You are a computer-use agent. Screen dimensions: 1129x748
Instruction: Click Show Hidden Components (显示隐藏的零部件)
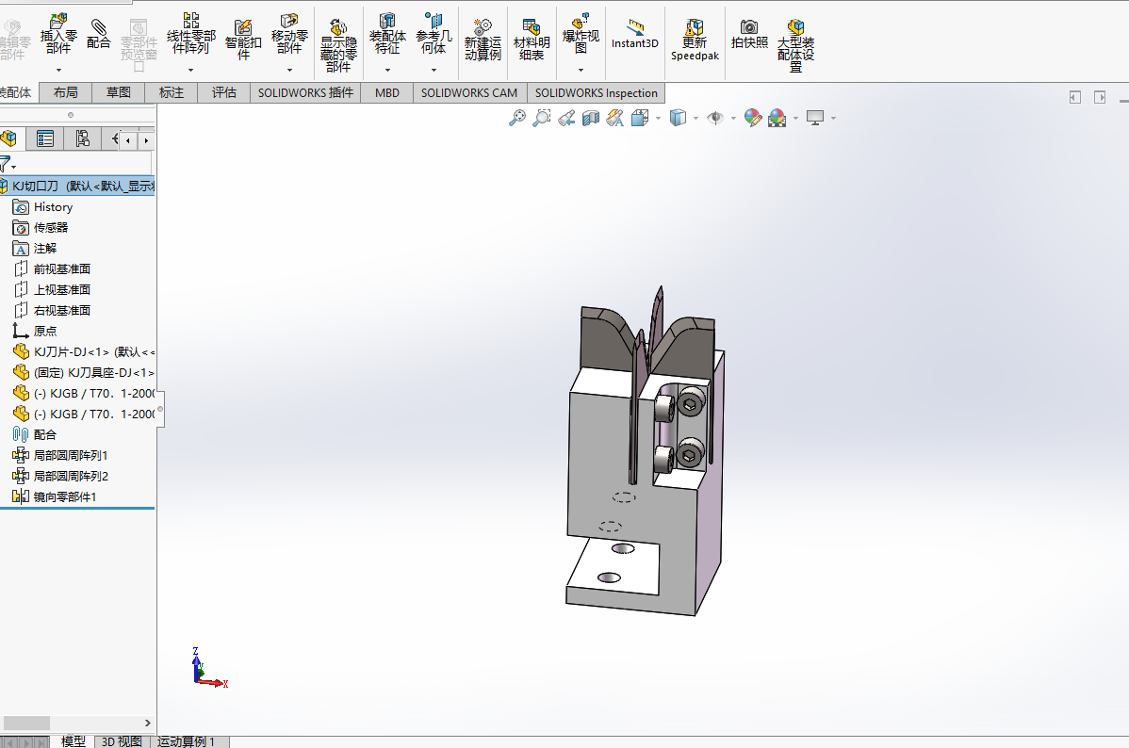pyautogui.click(x=338, y=44)
